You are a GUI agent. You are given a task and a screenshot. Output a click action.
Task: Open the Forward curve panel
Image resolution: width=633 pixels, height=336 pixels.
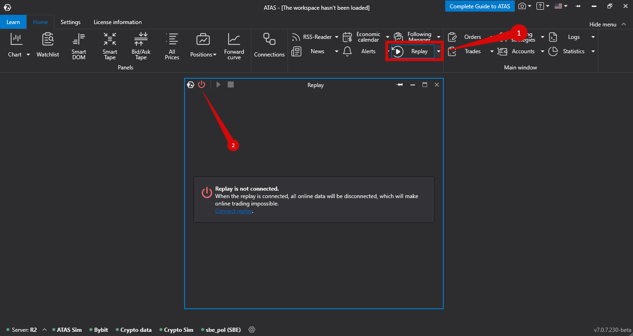tap(234, 46)
